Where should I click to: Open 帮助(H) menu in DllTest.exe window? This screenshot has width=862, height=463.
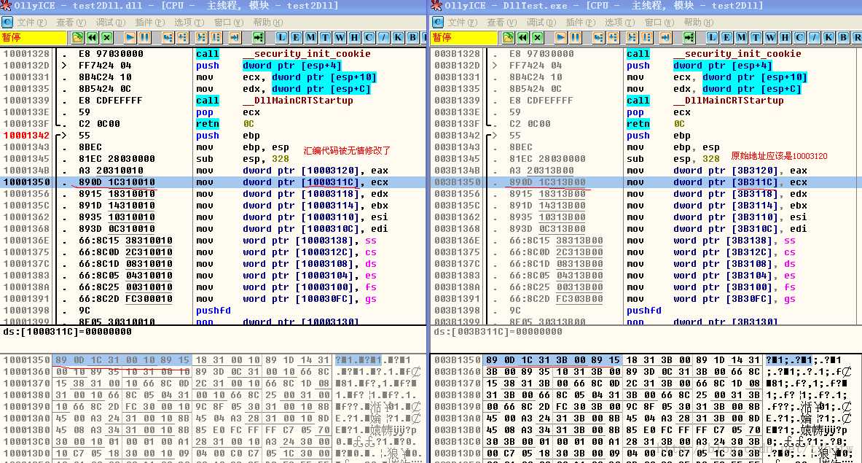[700, 23]
